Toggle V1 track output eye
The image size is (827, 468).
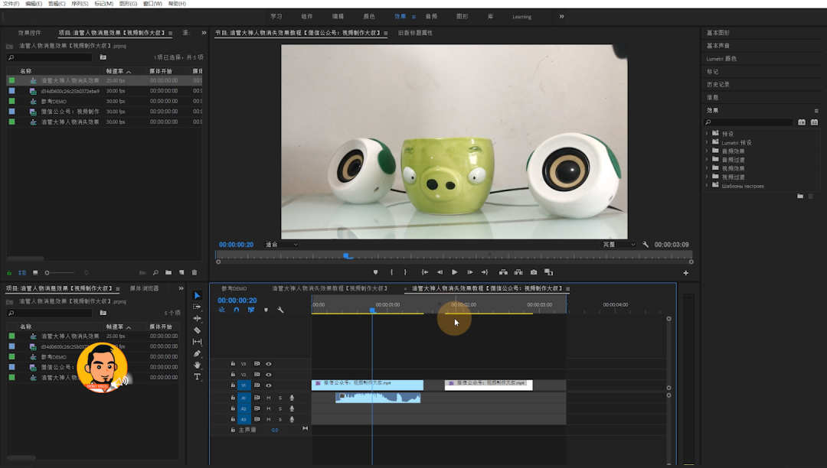[269, 385]
